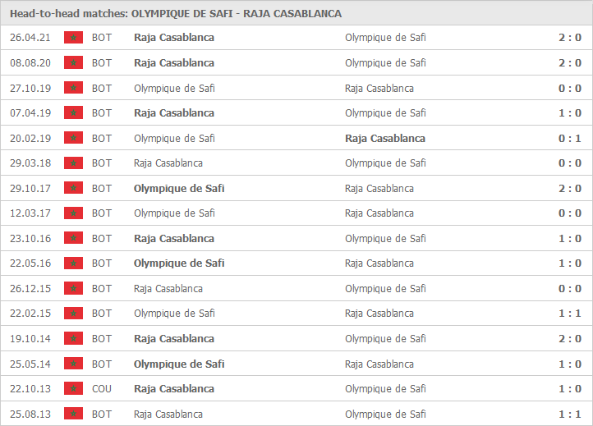Click Morocco flag icon for 22.02.15 match
This screenshot has width=593, height=426.
73,314
